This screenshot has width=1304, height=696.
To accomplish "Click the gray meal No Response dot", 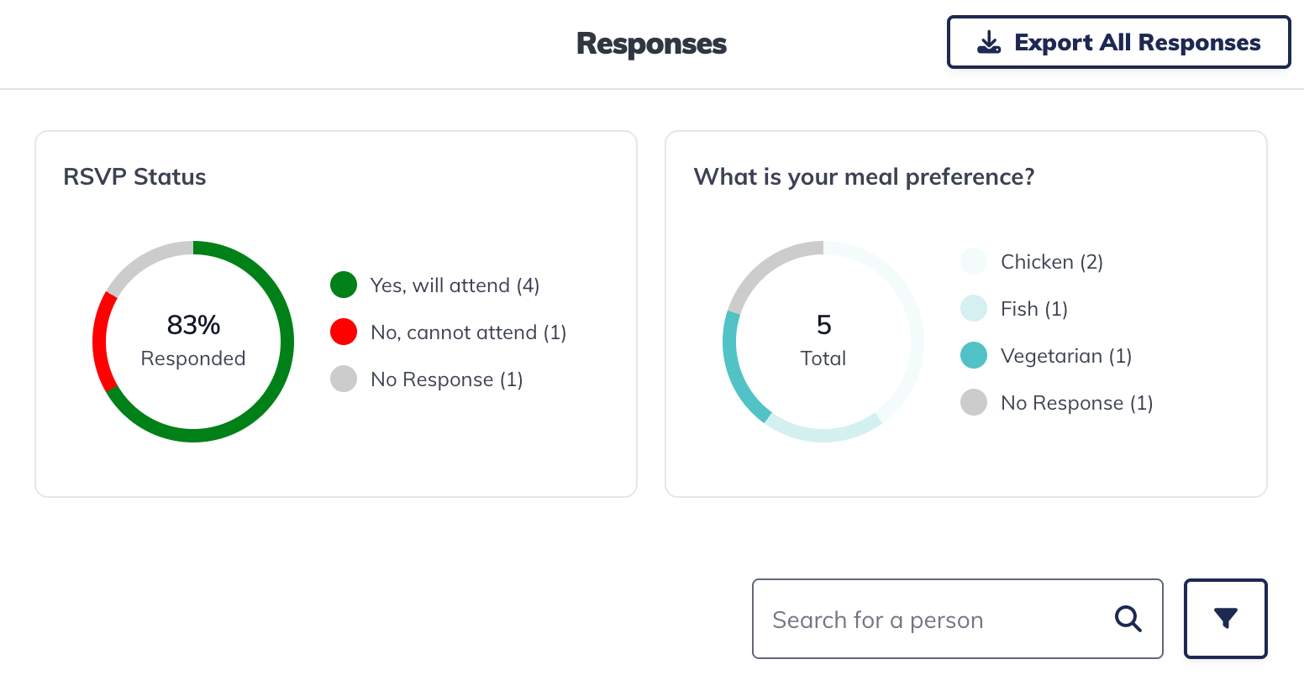I will coord(974,403).
